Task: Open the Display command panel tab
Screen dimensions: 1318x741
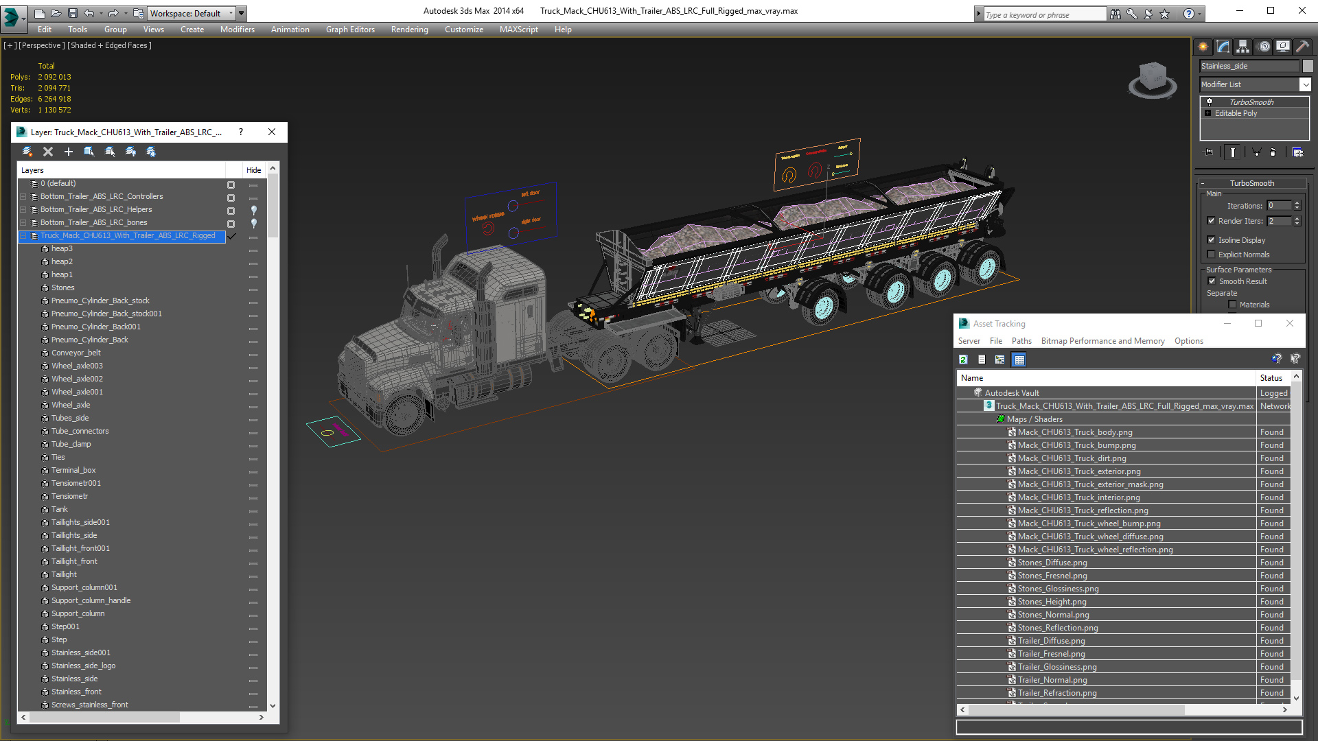Action: [x=1282, y=47]
